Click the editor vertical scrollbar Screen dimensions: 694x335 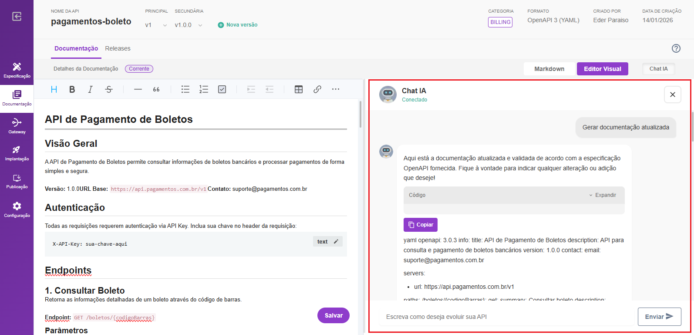pyautogui.click(x=360, y=115)
